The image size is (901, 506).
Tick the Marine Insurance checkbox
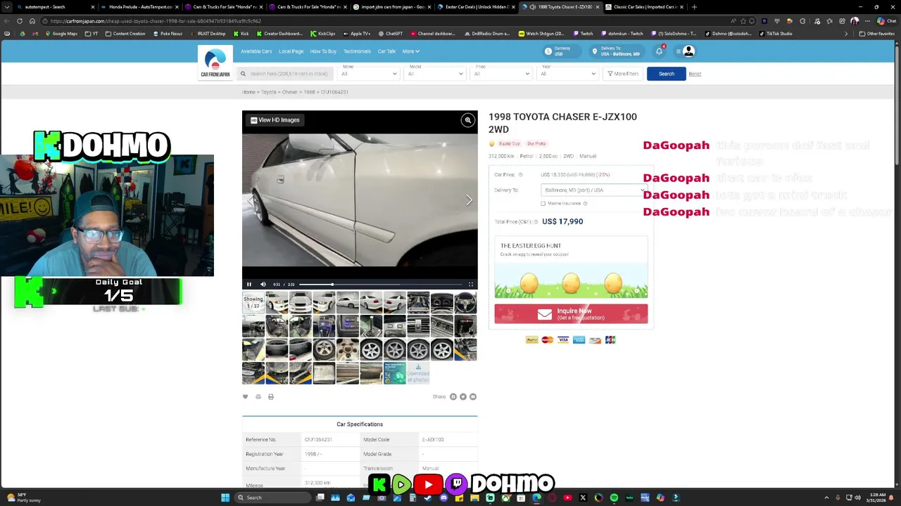pyautogui.click(x=543, y=203)
